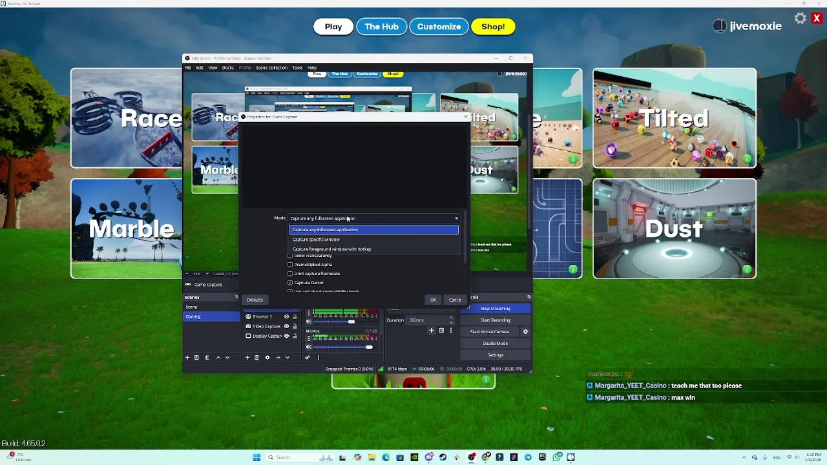This screenshot has width=827, height=465.
Task: Remove selected scene with trash icon in Scenes toolbar
Action: point(197,357)
